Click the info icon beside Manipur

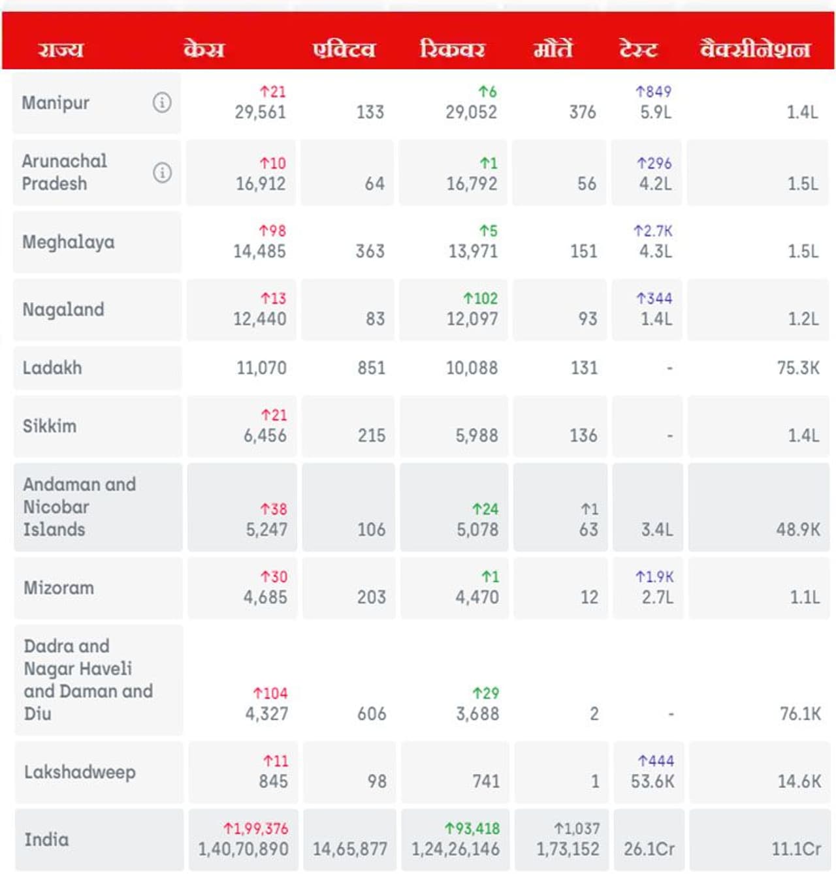[162, 102]
